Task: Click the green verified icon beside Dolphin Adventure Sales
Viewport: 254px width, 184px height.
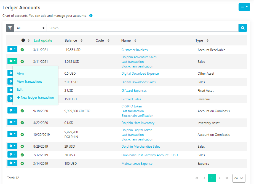Action: click(22, 61)
